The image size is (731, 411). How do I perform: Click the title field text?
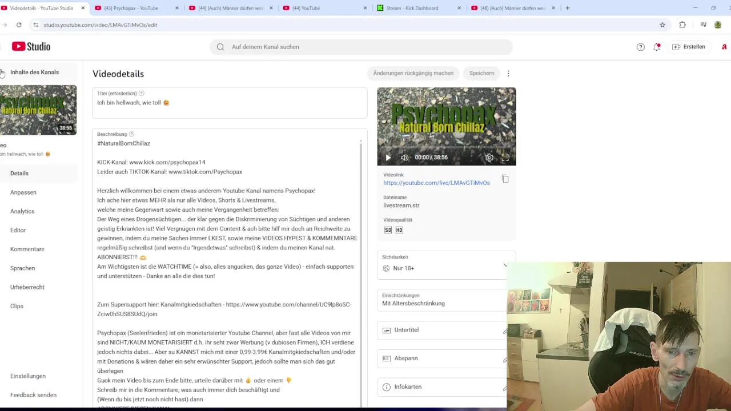click(133, 103)
